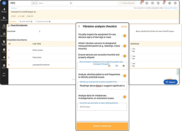Click the lightning quick-action icon in header
This screenshot has height=131, width=182.
(x=141, y=3)
